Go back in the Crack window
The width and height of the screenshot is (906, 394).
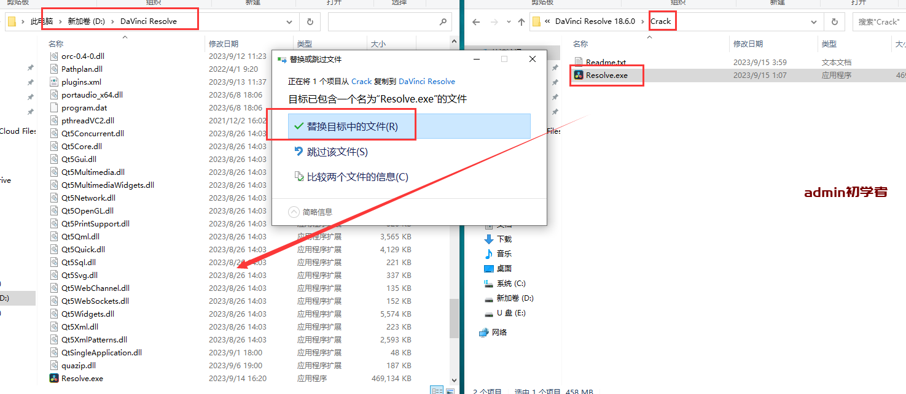(475, 21)
